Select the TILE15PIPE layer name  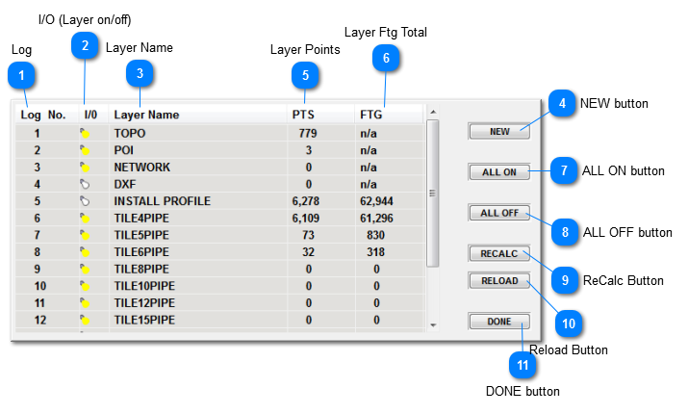(144, 320)
